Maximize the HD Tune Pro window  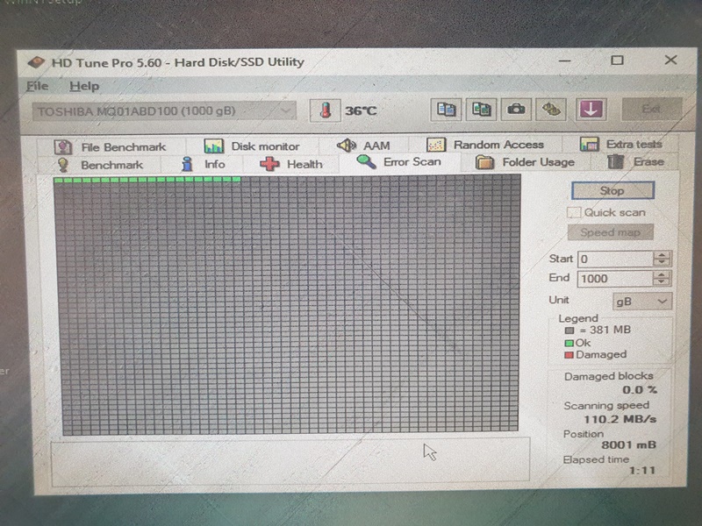coord(618,60)
